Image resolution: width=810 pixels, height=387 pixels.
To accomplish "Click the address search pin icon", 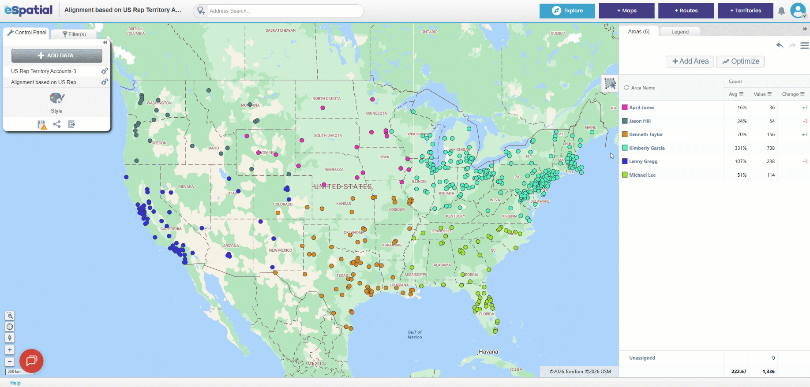I will pos(201,11).
